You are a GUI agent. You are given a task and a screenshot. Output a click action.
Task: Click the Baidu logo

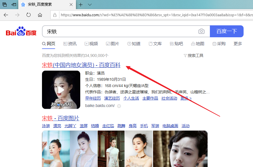21,31
